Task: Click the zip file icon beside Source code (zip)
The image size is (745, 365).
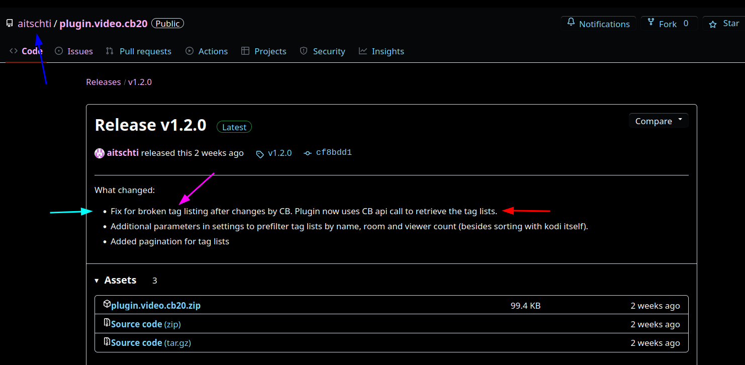Action: pos(107,323)
